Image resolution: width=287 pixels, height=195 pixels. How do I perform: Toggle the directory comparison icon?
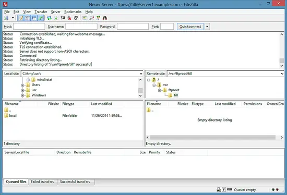[91, 18]
